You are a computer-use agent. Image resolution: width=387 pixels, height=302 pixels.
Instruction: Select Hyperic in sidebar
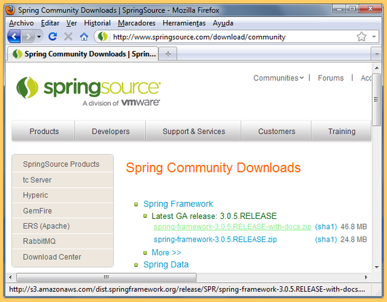(62, 195)
